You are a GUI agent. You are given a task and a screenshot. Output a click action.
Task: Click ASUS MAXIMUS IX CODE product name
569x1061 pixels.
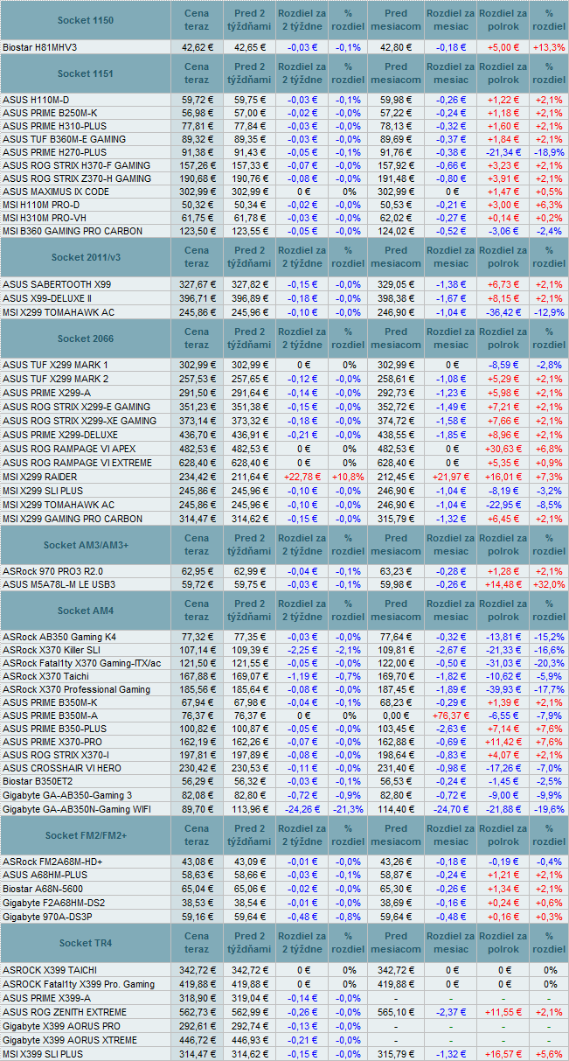[56, 192]
